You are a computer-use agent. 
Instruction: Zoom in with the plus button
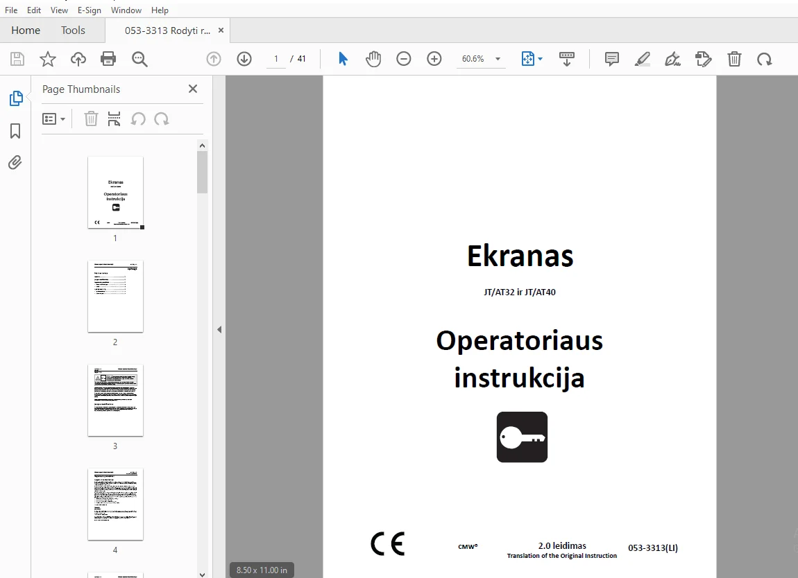434,59
